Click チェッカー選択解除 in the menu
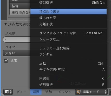 pos(68,48)
